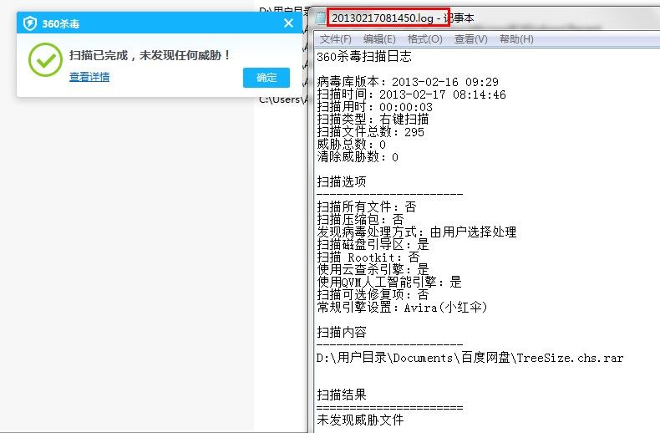Open the 查看(V) menu in Notepad

tap(470, 39)
